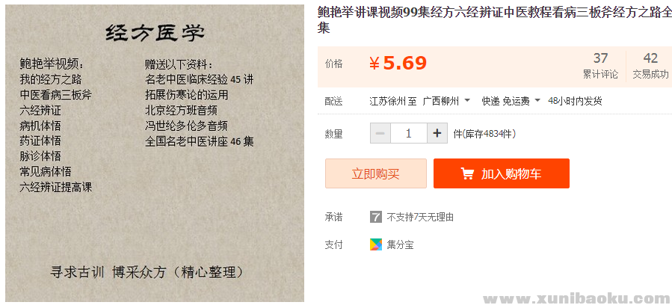
Task: Open the 经方医学 product image
Action: click(155, 153)
